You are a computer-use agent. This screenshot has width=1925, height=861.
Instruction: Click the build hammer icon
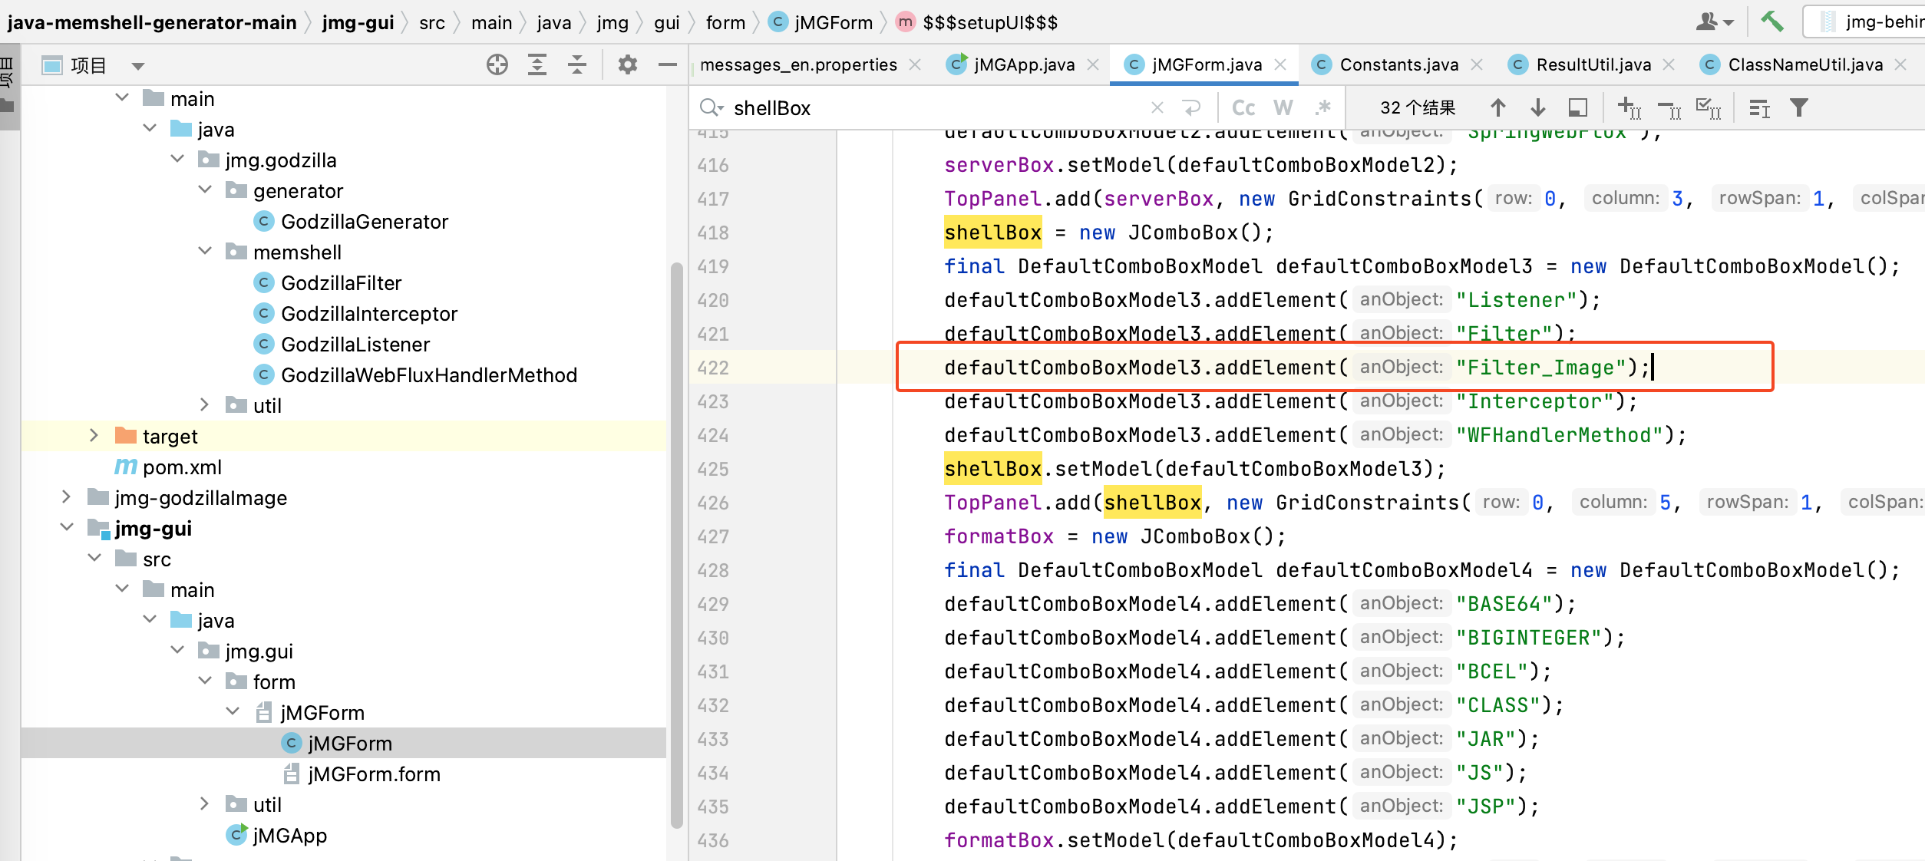pyautogui.click(x=1772, y=21)
